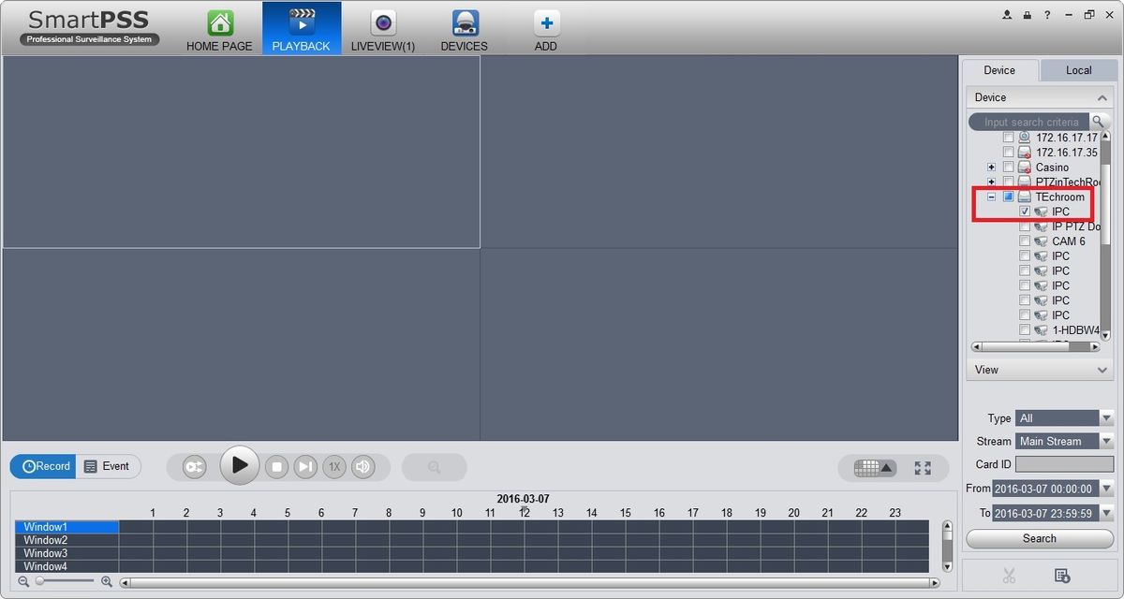Click the camera icon beside IP PTZ Do

click(x=1041, y=226)
